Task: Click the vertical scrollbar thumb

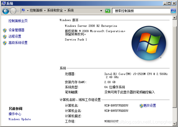Action: click(x=174, y=67)
